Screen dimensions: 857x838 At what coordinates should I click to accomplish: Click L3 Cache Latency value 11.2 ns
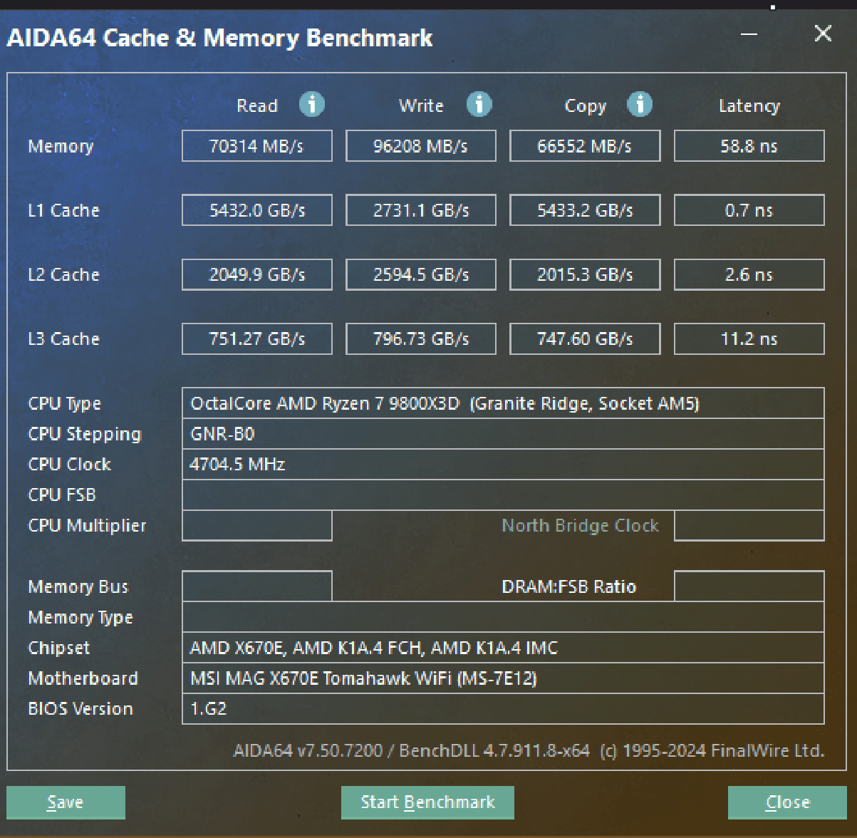click(749, 338)
